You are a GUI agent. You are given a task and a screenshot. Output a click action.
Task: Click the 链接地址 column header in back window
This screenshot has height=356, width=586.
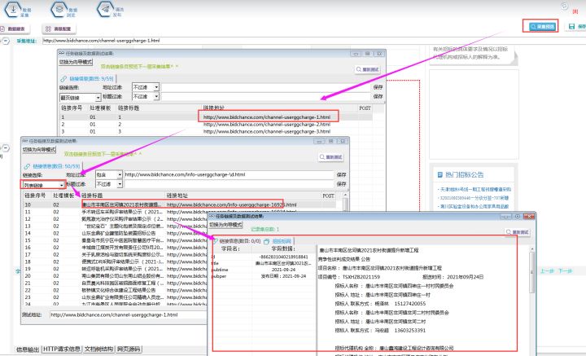click(214, 108)
